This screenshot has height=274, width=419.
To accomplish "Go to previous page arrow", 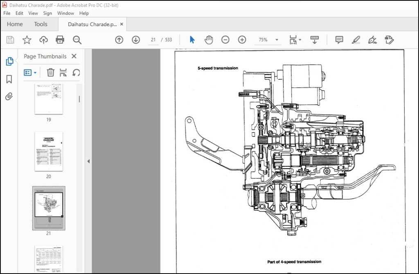I will (x=119, y=40).
